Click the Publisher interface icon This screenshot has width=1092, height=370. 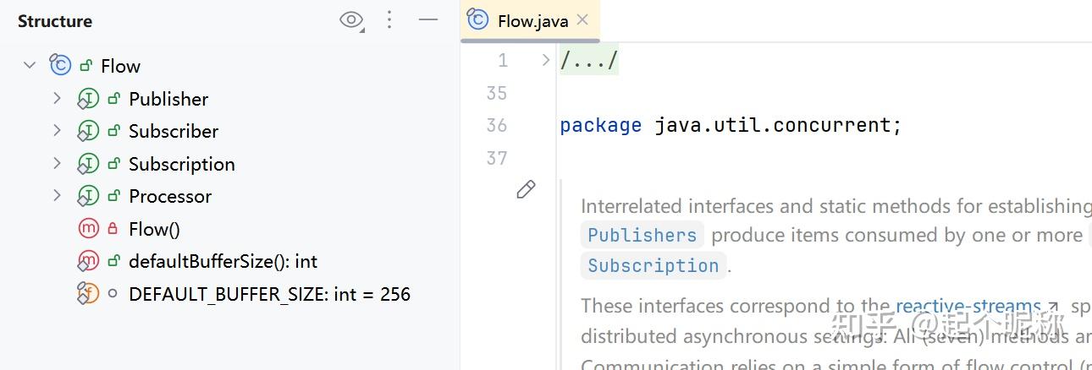click(x=88, y=99)
